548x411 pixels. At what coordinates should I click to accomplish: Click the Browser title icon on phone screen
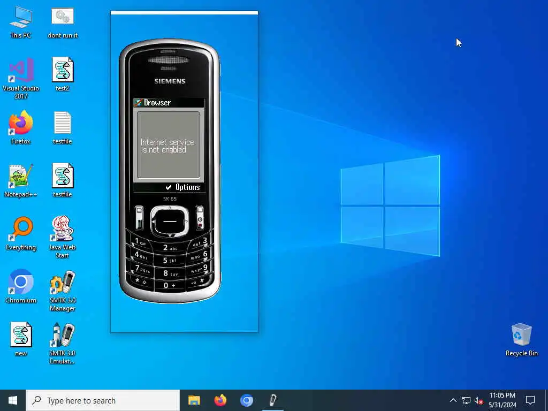point(138,102)
